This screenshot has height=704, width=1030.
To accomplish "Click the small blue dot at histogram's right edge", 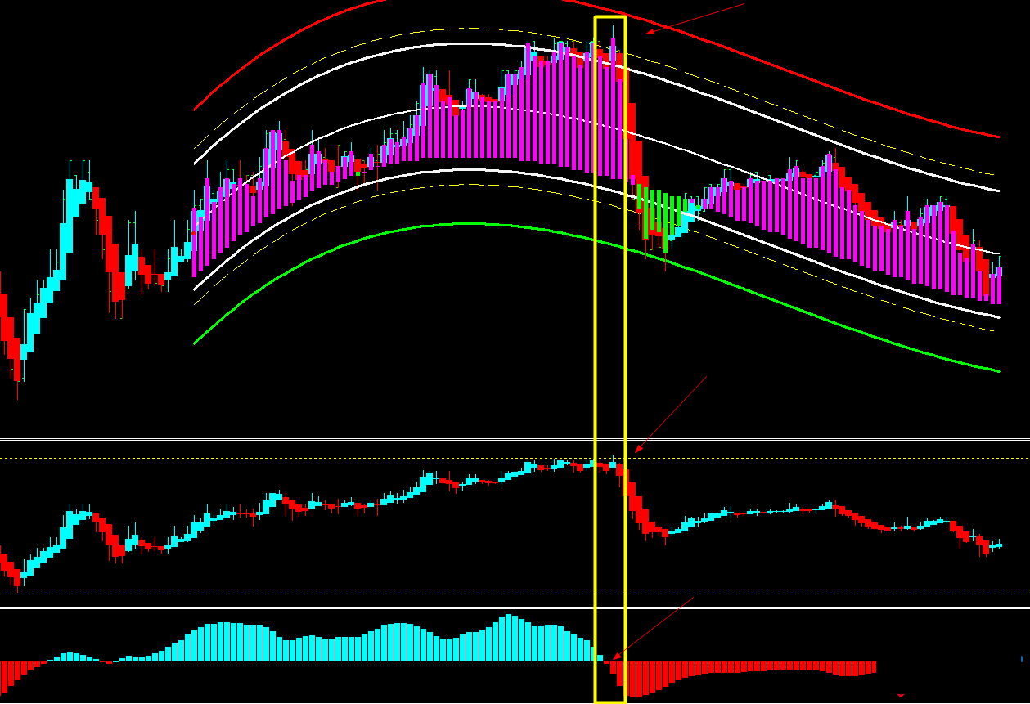I will pyautogui.click(x=1020, y=658).
